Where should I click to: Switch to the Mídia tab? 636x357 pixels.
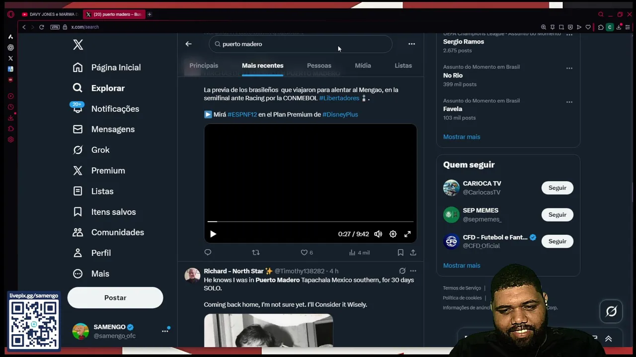[363, 65]
